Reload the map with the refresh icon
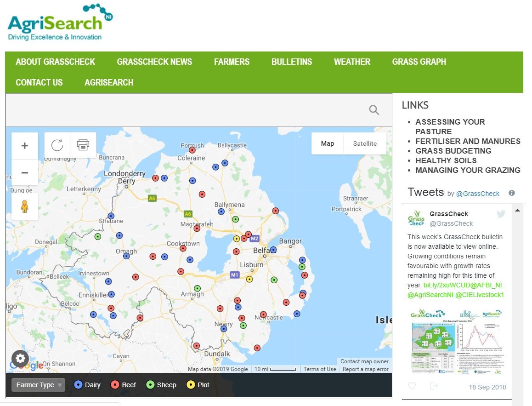Viewport: 532px width, 406px height. pos(57,145)
